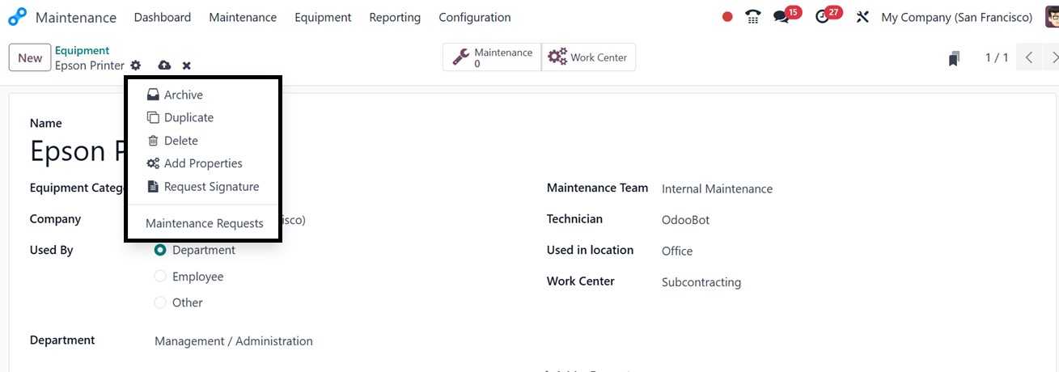Click the bookmark icon near pager
The height and width of the screenshot is (372, 1059).
click(x=955, y=58)
